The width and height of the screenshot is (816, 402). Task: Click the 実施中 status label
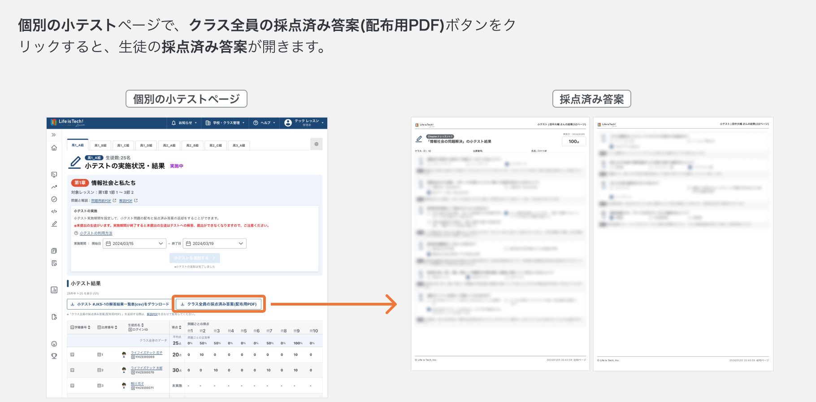[x=177, y=166]
